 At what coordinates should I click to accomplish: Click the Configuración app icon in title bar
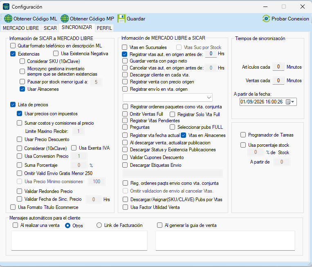coord(6,7)
